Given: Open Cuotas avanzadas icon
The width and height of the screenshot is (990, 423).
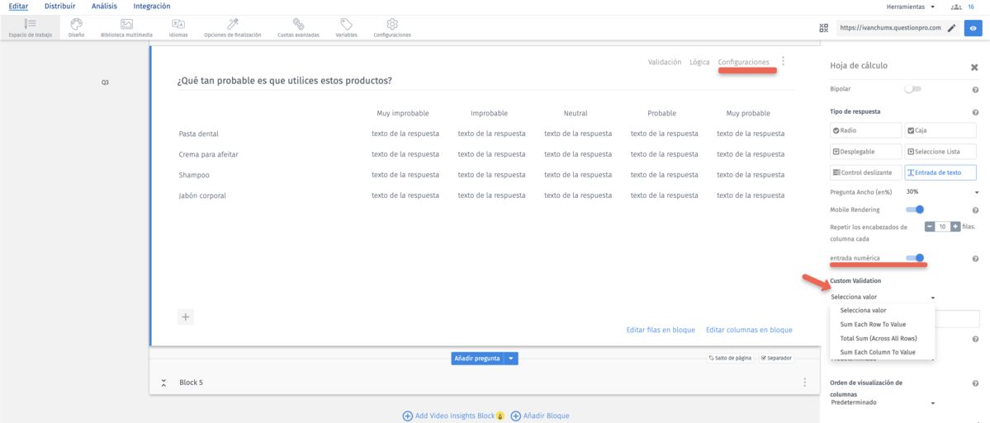Looking at the screenshot, I should 298,24.
